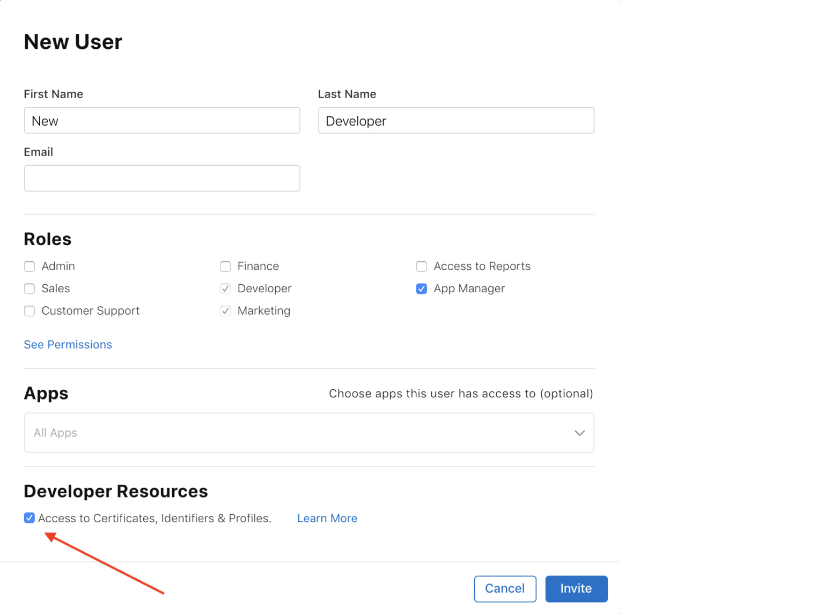Click the chevron arrow in Apps selector
Image resolution: width=824 pixels, height=614 pixels.
[579, 433]
